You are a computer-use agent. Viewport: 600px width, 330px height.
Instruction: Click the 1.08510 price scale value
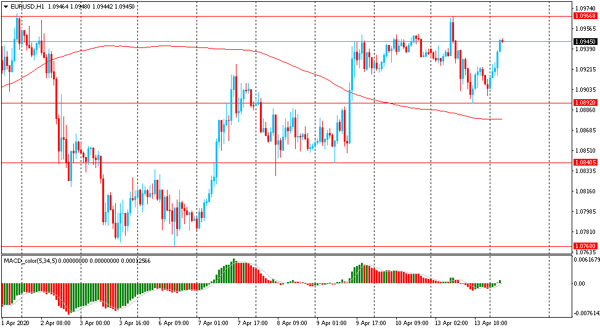[x=585, y=150]
